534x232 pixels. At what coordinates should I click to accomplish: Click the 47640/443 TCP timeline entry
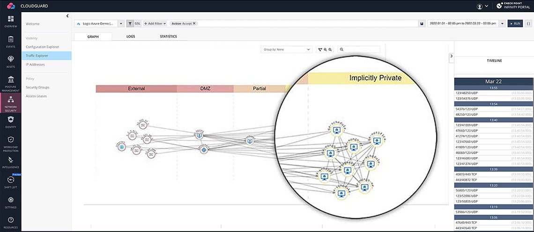(494, 223)
